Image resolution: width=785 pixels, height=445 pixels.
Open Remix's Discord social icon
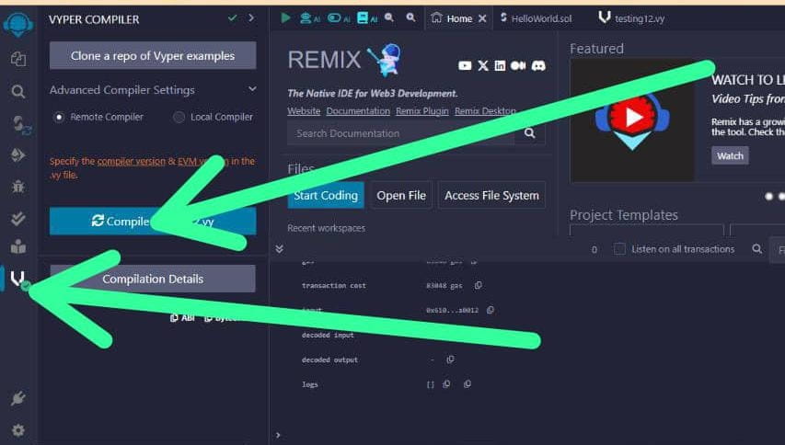click(x=538, y=65)
